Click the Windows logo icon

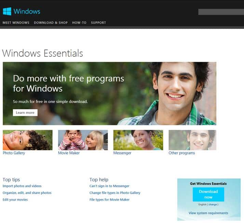tap(7, 11)
